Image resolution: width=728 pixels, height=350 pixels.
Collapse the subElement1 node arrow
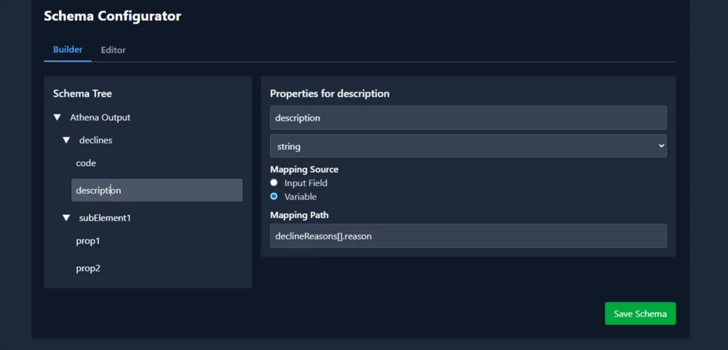(x=66, y=218)
